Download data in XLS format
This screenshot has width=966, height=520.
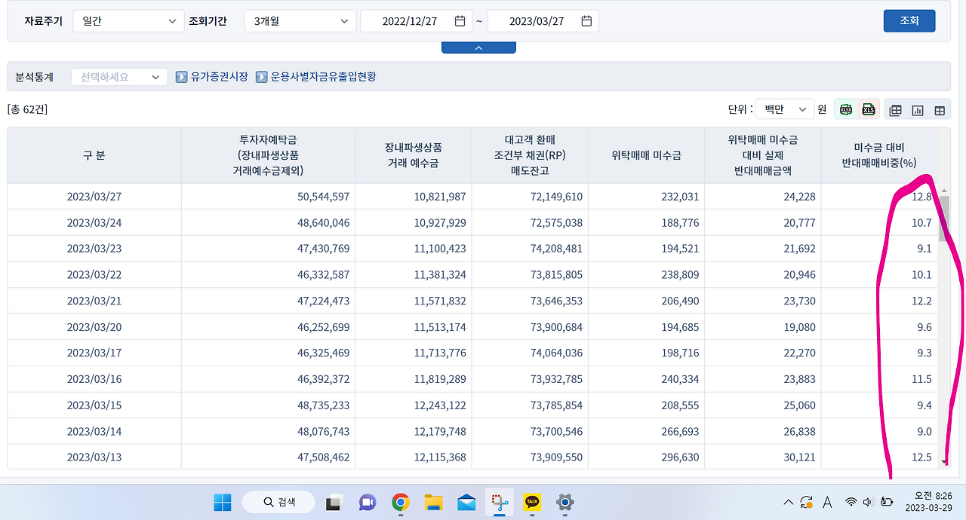869,109
